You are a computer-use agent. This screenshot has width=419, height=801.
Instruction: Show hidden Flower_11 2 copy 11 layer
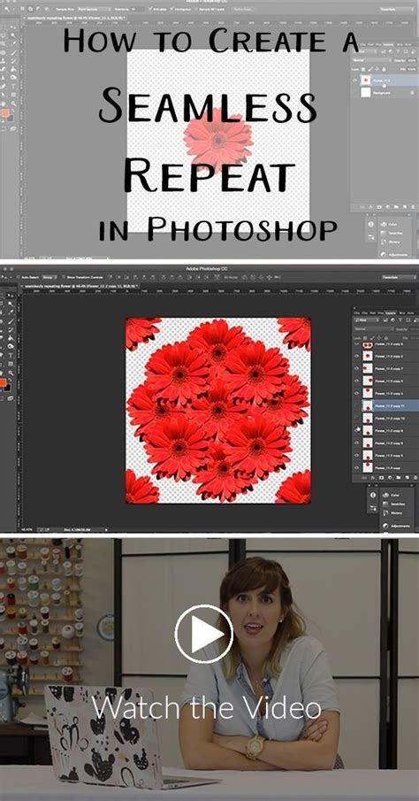(356, 404)
